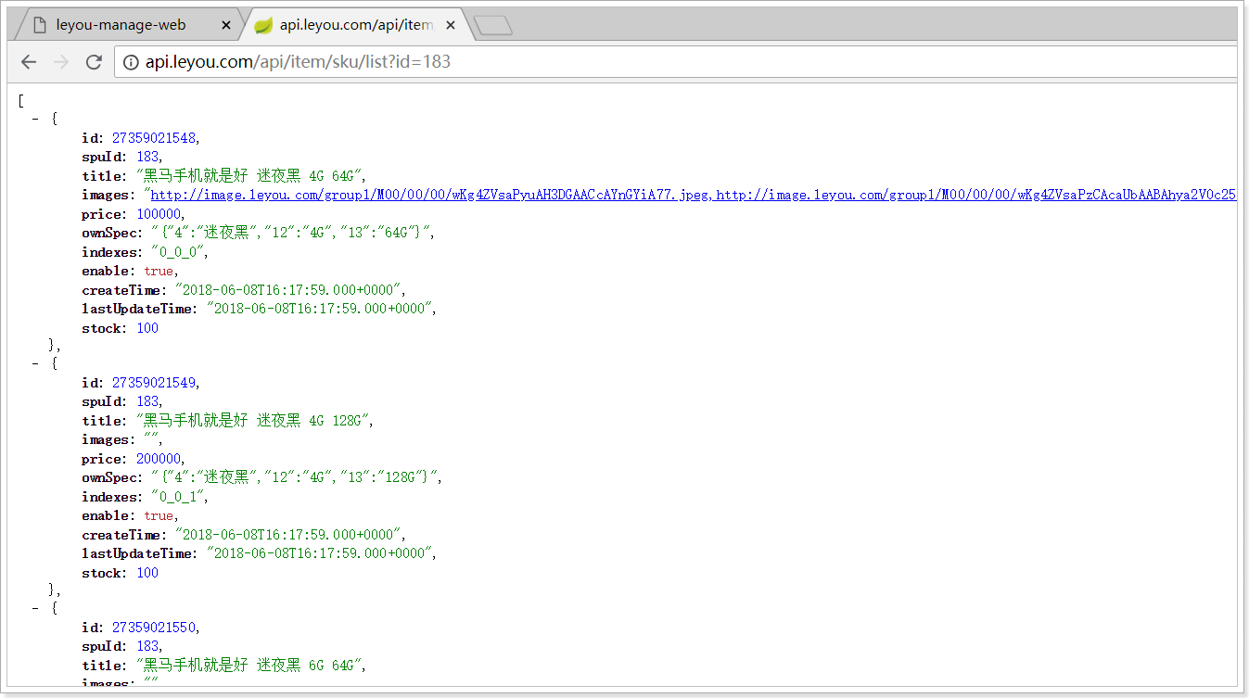The image size is (1249, 698).
Task: Switch to the leyou-manage-web tab
Action: [x=121, y=25]
